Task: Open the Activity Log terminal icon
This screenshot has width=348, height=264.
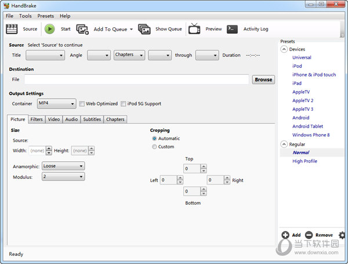Action: pyautogui.click(x=232, y=29)
